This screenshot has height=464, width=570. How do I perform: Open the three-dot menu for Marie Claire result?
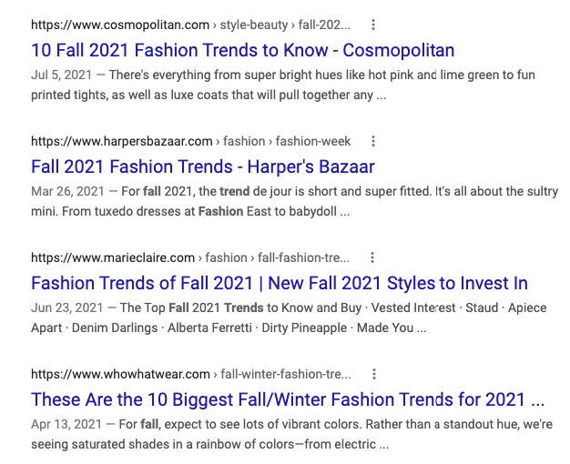372,257
